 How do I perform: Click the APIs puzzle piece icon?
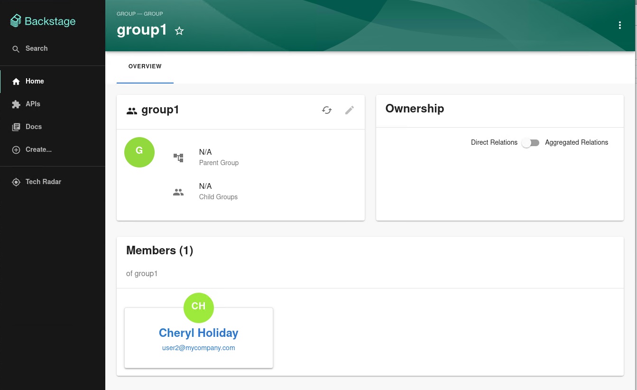pyautogui.click(x=16, y=104)
